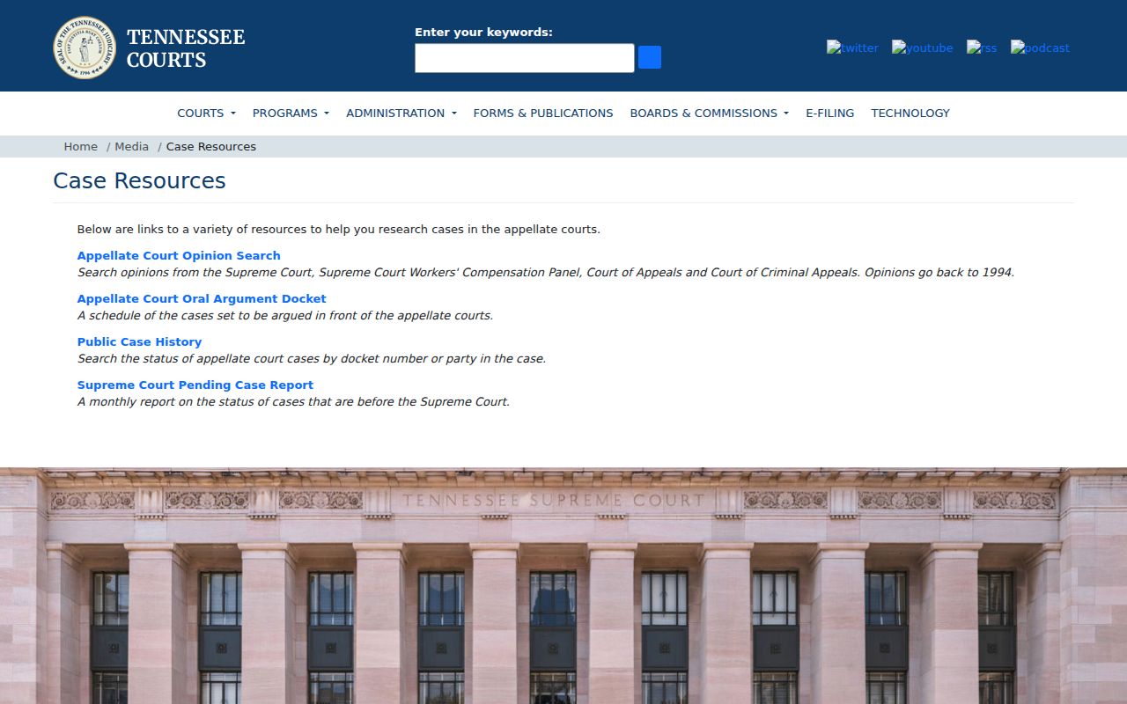Expand the Boards & Commissions dropdown
The height and width of the screenshot is (704, 1127).
coord(709,113)
